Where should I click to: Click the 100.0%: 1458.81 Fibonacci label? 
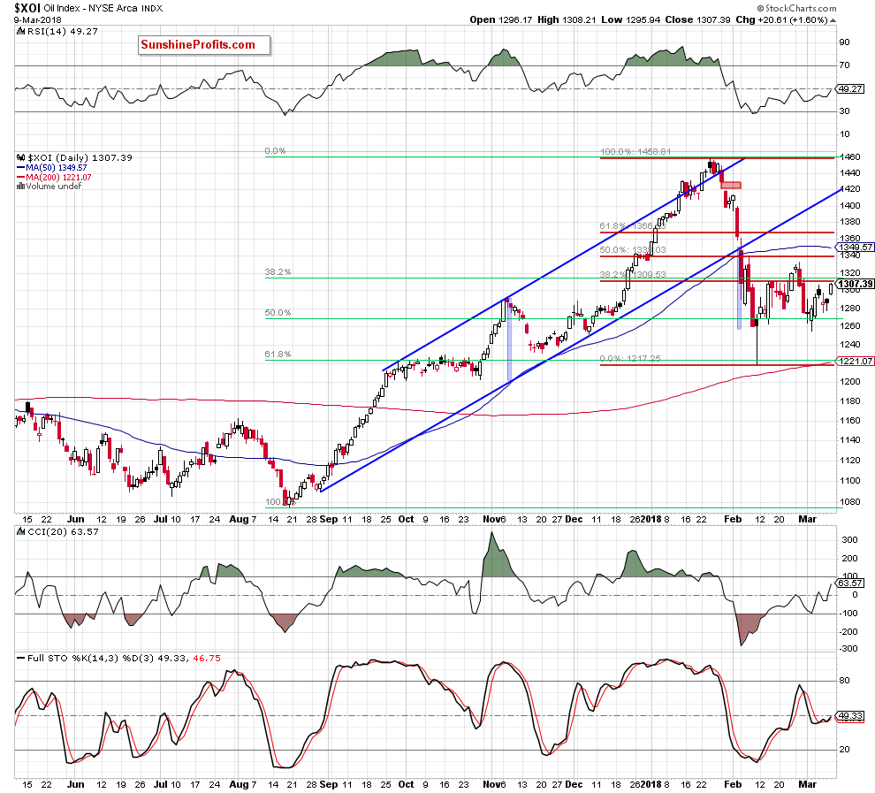(635, 152)
